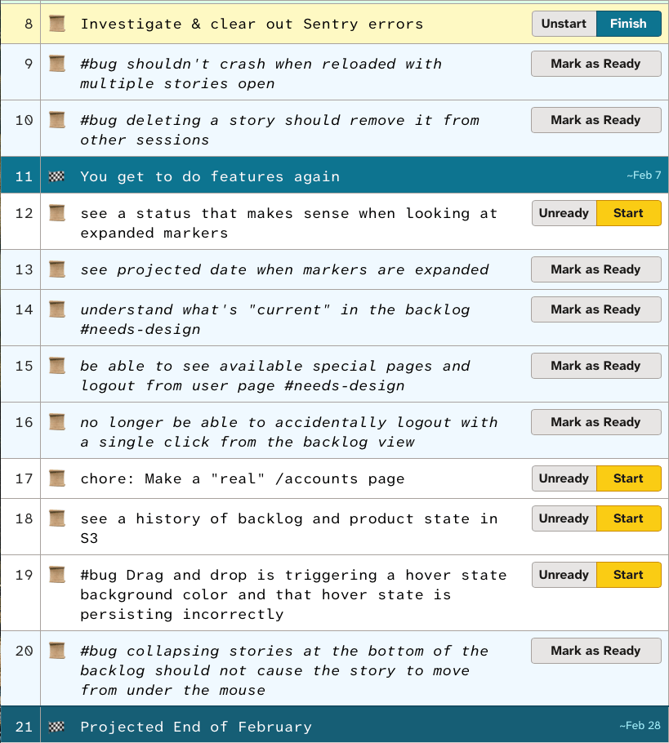Select scroll icon of drag and drop bug
669x743 pixels.
click(56, 575)
